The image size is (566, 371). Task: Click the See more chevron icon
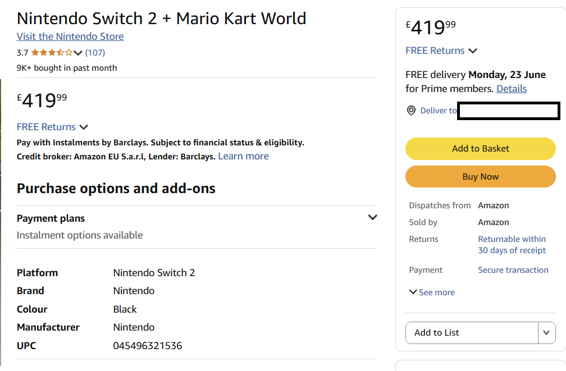[x=413, y=292]
